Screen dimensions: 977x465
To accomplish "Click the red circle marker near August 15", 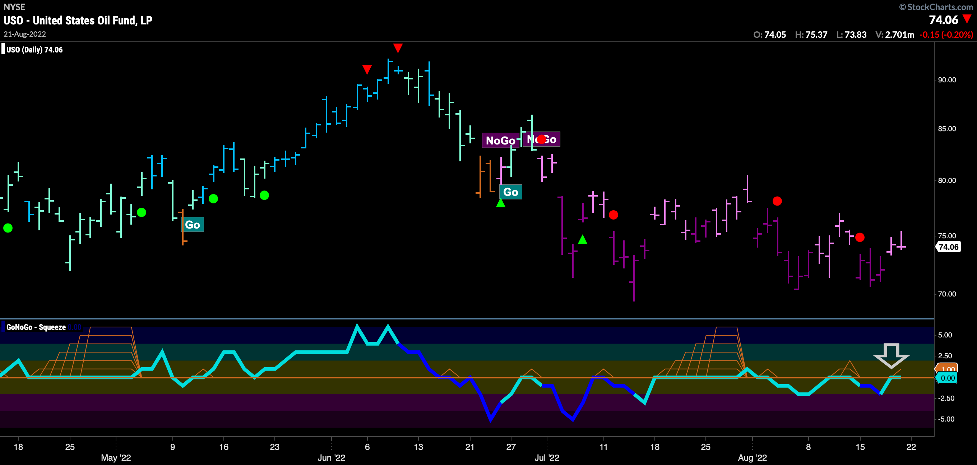I will coord(860,238).
